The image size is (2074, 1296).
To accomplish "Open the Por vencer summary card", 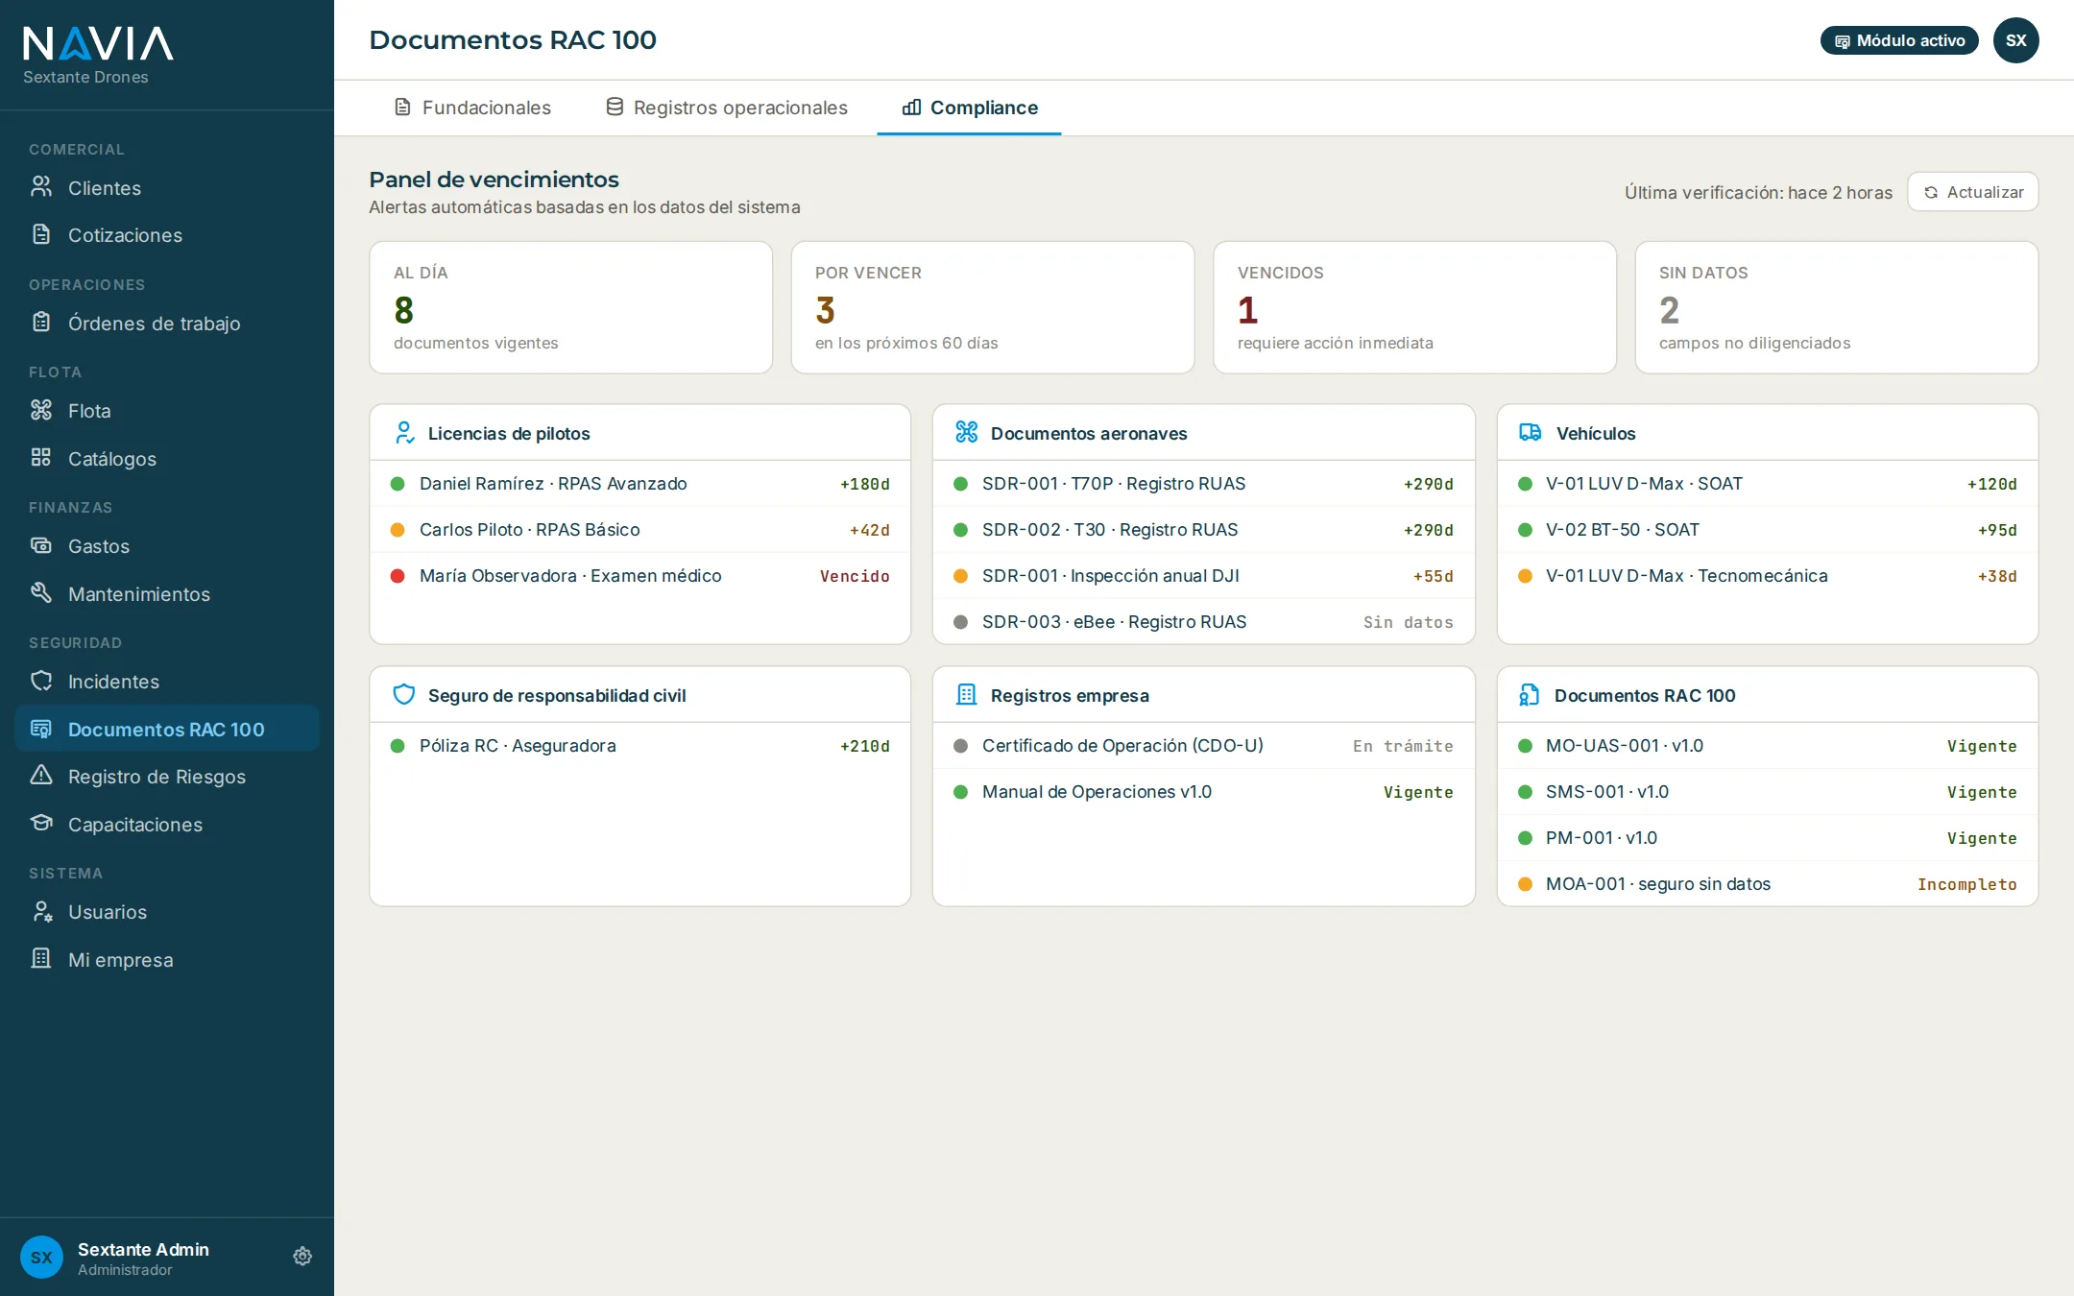I will [993, 307].
